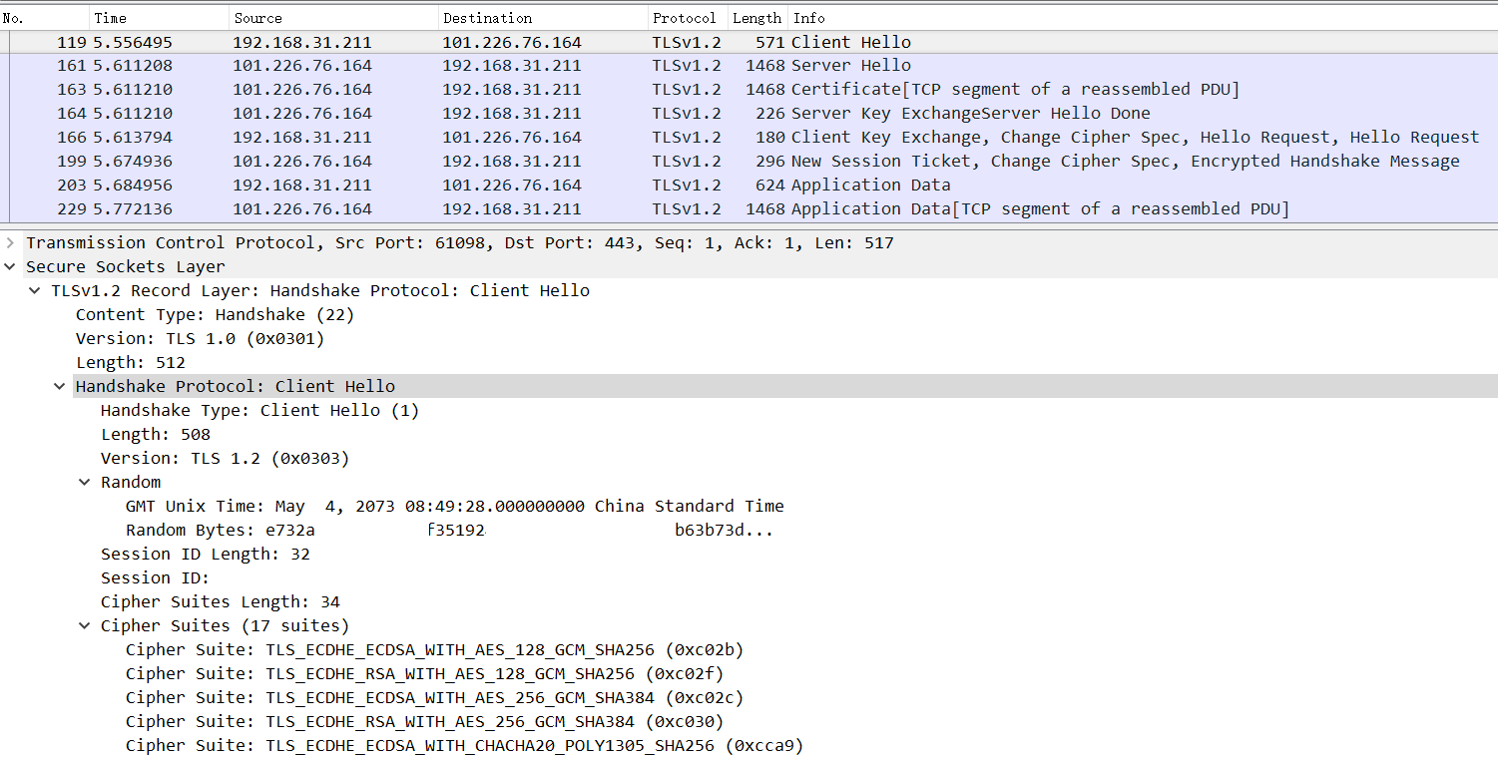
Task: Collapse the Random field
Action: [x=84, y=482]
